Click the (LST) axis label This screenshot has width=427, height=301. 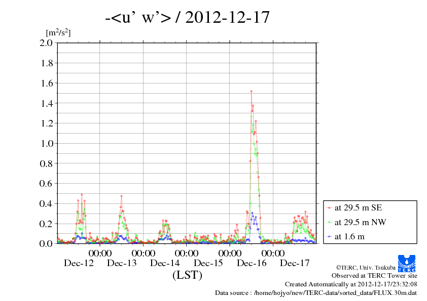[x=187, y=275]
